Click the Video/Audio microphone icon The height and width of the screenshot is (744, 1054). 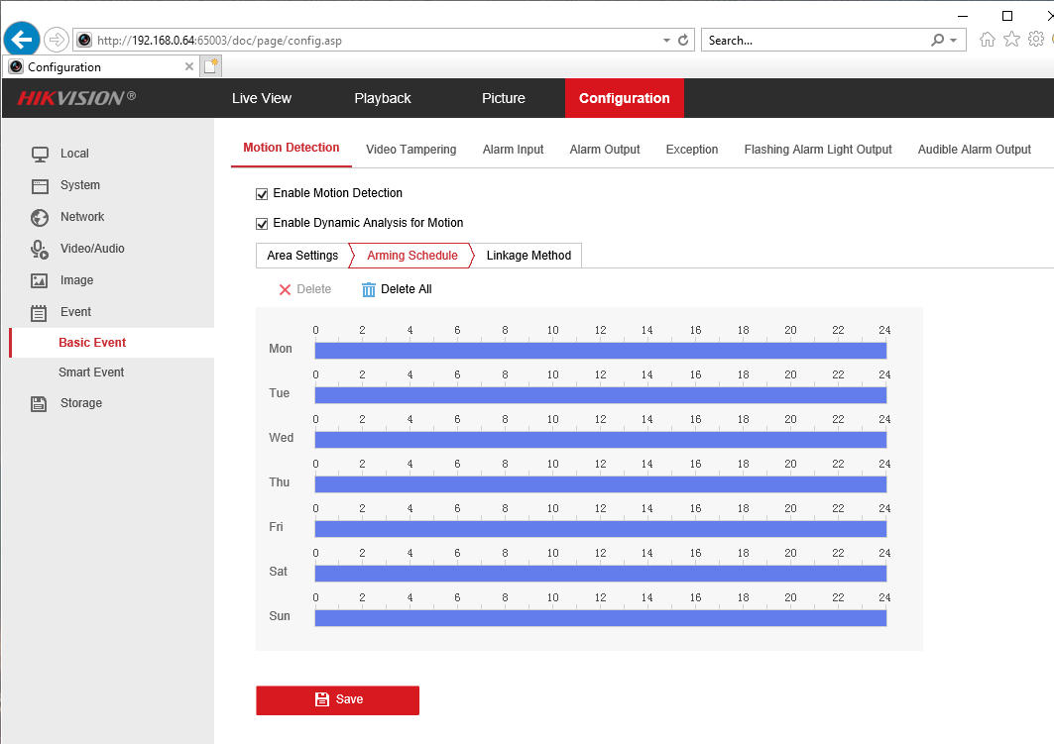(40, 249)
